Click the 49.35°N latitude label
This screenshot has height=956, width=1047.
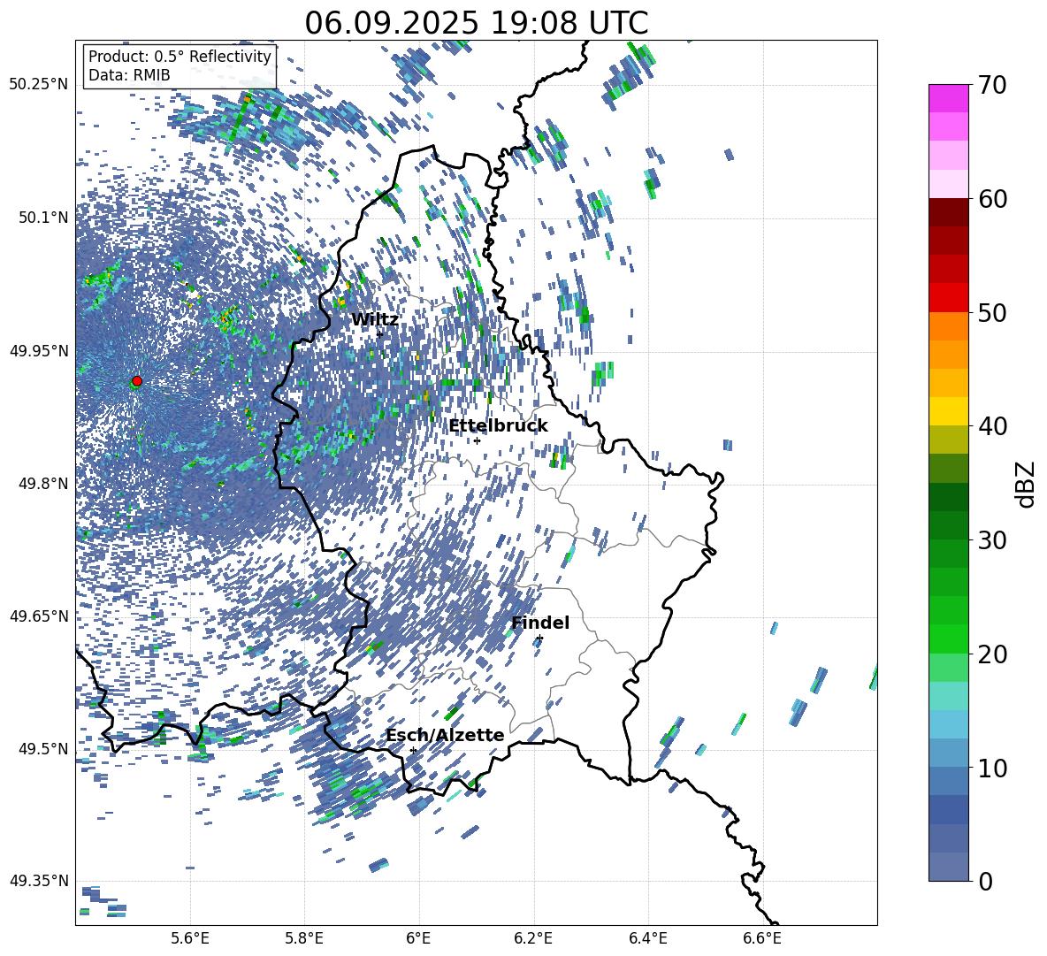pos(39,881)
